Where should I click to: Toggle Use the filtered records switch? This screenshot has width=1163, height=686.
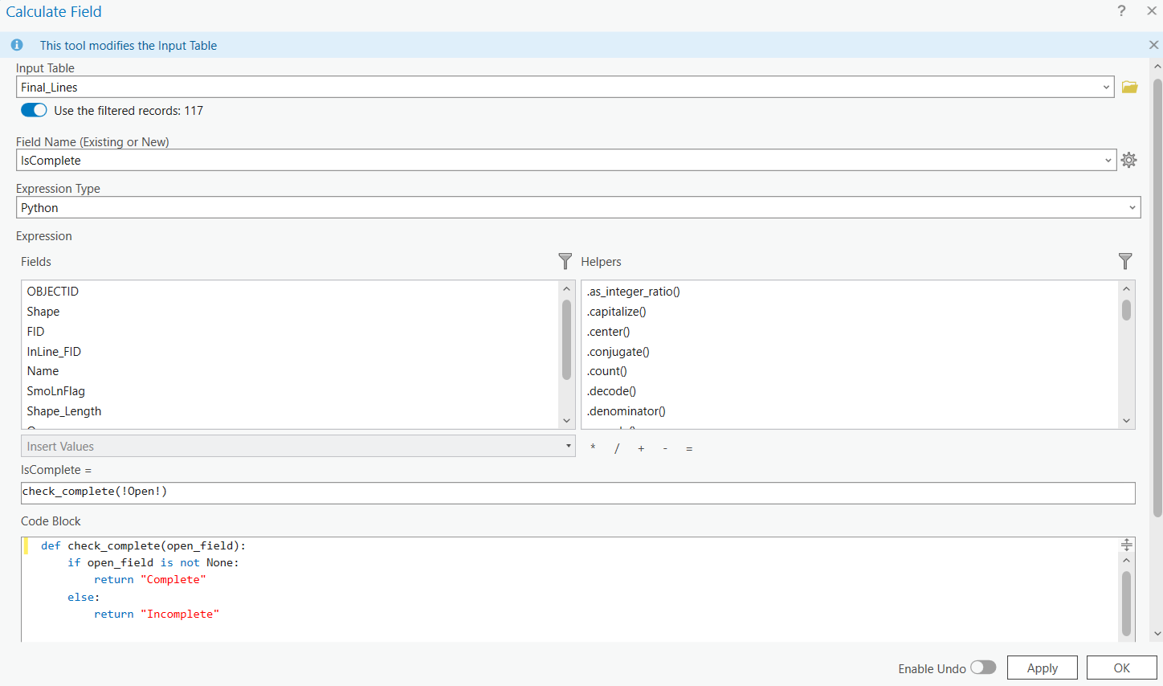34,110
